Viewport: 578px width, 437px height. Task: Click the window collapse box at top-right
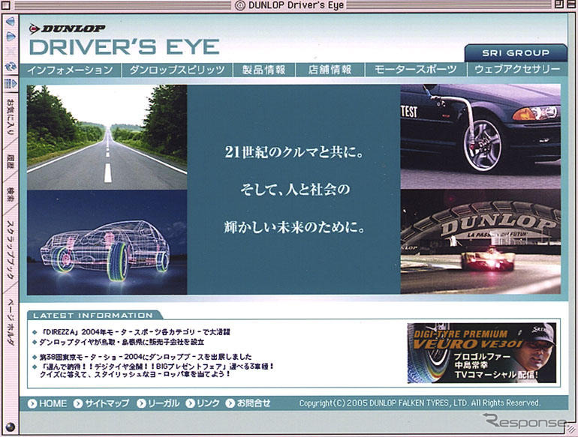(x=571, y=4)
